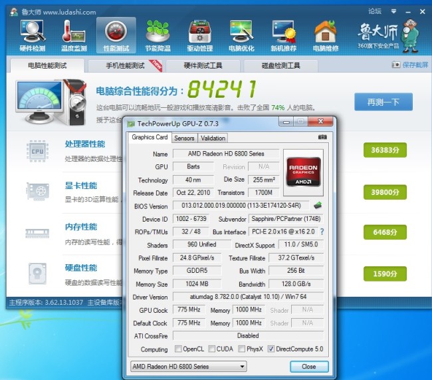Click the 保存截屏 save screenshot icon
Viewport: 432px width, 380px height.
point(395,65)
